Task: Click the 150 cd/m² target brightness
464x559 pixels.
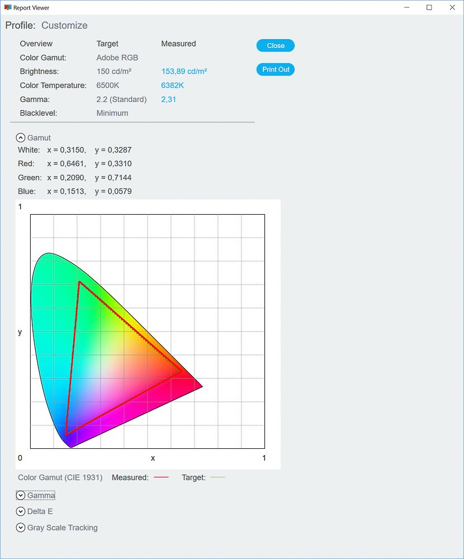Action: (x=114, y=72)
